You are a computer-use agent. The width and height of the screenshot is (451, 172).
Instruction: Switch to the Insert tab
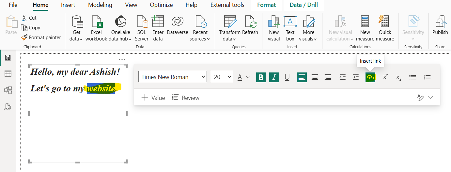pos(68,5)
